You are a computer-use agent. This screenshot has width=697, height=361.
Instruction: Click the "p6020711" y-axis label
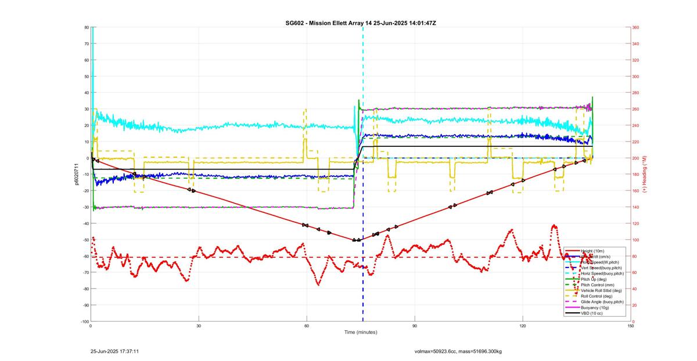tap(76, 174)
